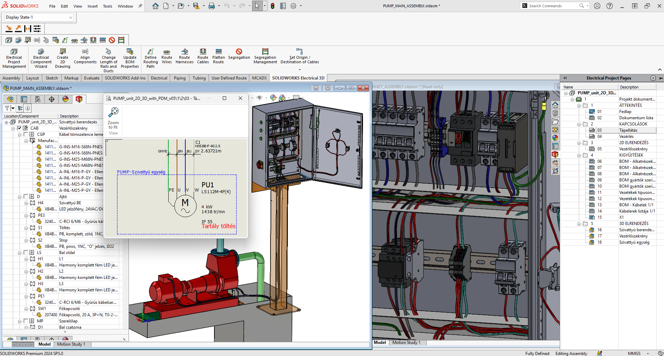The height and width of the screenshot is (356, 664).
Task: Enable the checkbox for D (Ajtó)
Action: click(x=26, y=197)
